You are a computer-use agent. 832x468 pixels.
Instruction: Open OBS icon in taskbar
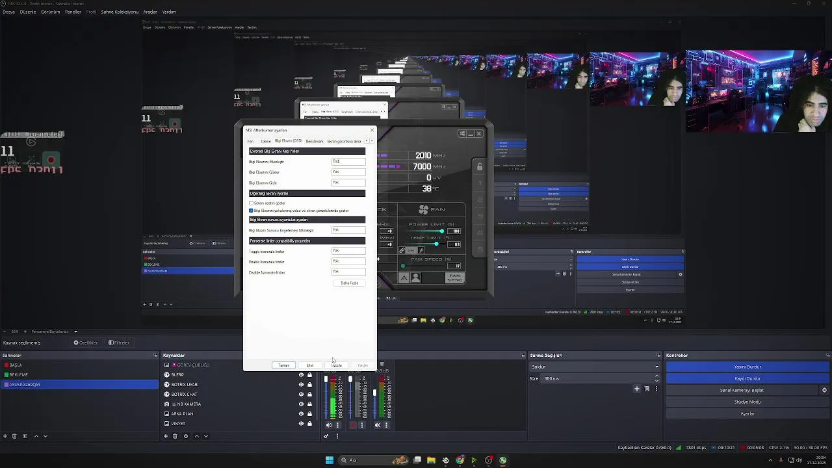[488, 460]
